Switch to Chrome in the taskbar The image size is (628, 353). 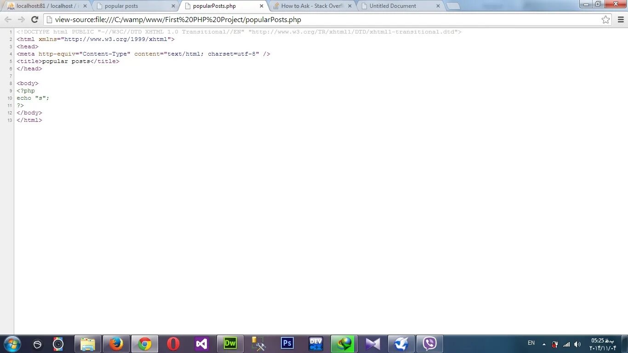tap(145, 344)
